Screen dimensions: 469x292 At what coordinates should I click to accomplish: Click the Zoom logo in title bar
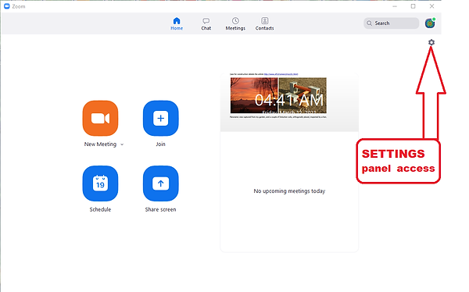tap(6, 6)
